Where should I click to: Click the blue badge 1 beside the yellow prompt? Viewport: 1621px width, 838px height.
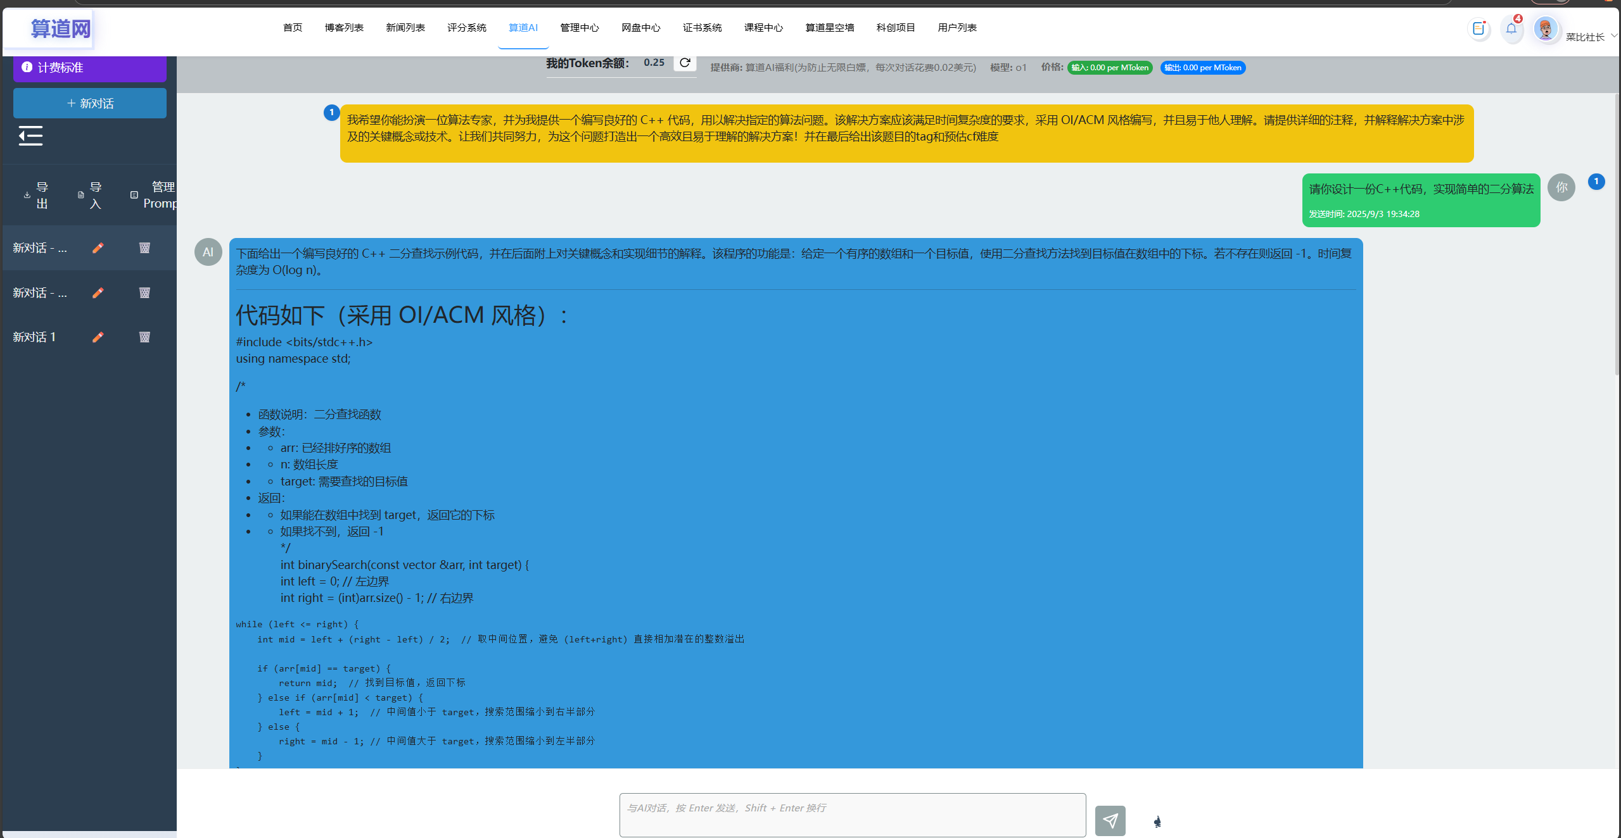click(x=331, y=113)
